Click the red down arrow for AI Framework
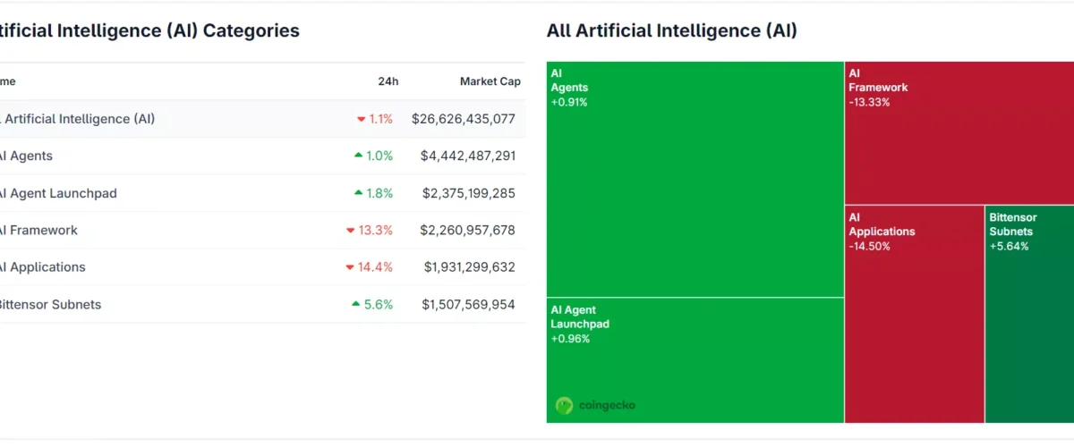Image resolution: width=1074 pixels, height=447 pixels. coord(351,231)
